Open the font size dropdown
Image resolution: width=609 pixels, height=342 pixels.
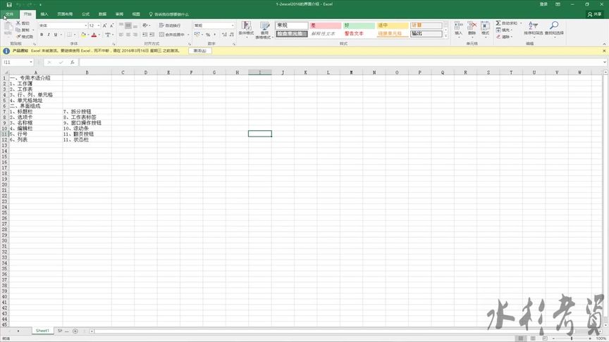click(98, 25)
